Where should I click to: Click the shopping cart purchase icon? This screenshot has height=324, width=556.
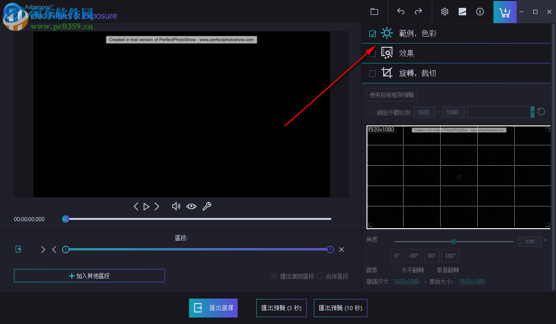[x=505, y=12]
